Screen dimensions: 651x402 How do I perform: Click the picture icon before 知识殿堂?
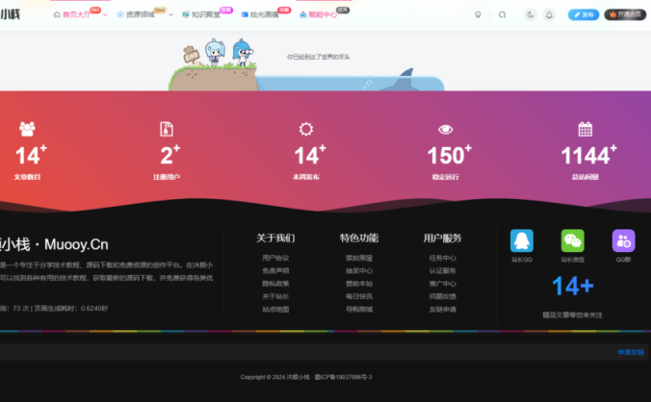point(186,14)
